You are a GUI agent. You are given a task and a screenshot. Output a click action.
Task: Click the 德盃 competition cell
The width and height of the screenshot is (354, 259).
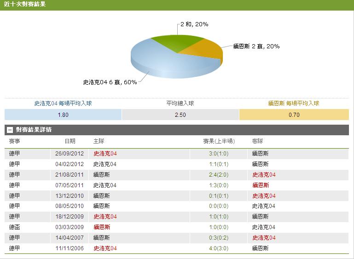click(15, 227)
